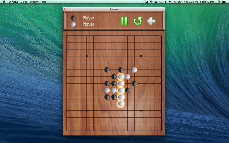Viewport: 229px width, 143px height.
Task: Click the top-left star point on board
Action: (x=87, y=56)
